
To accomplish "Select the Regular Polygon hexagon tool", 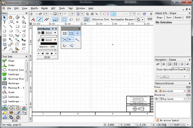I will point(24,35).
